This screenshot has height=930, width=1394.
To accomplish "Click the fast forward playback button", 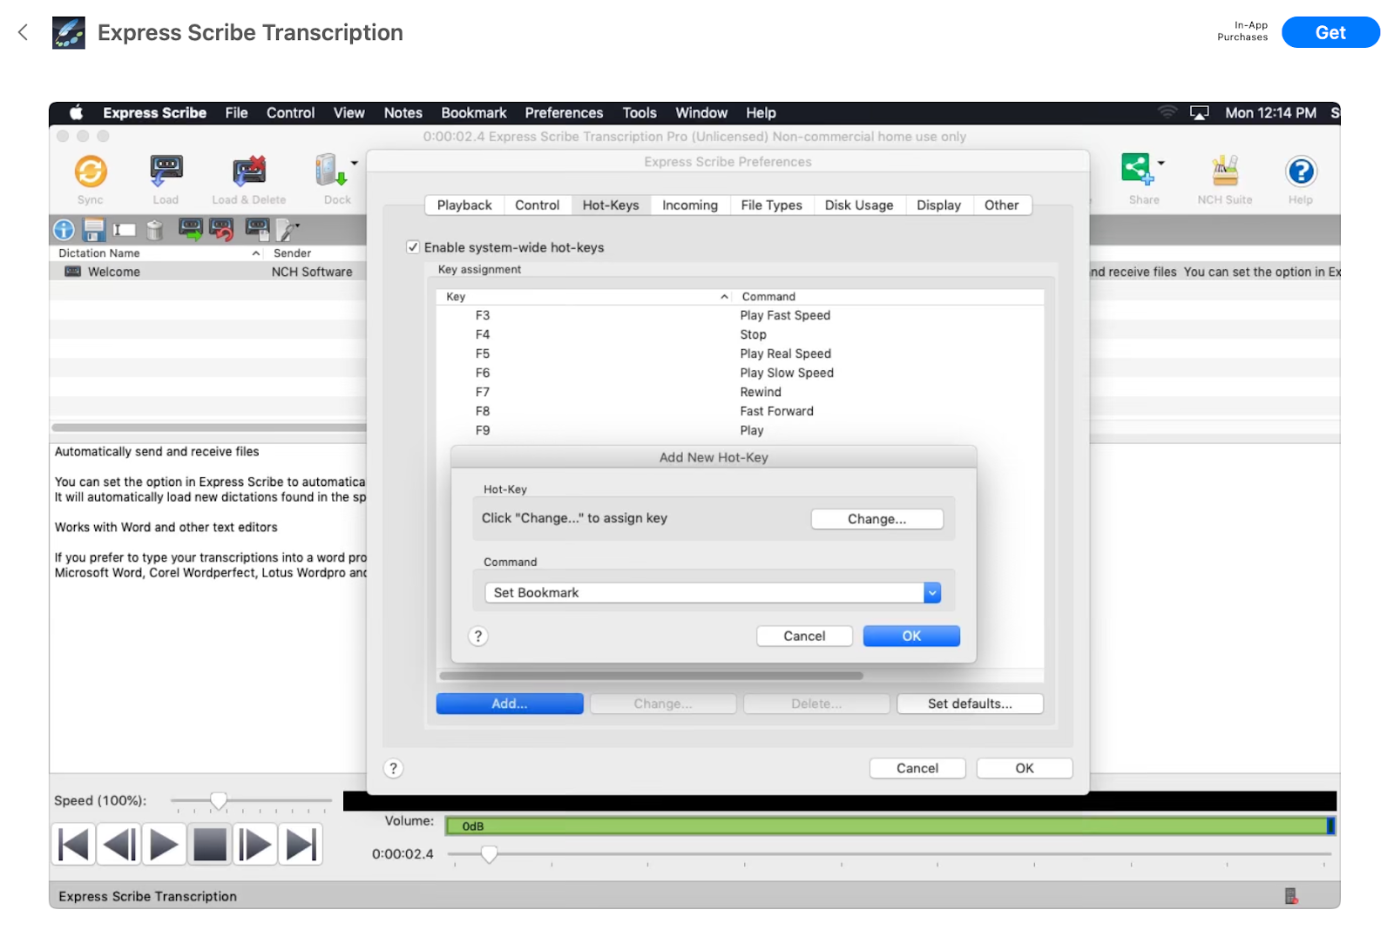I will point(255,845).
